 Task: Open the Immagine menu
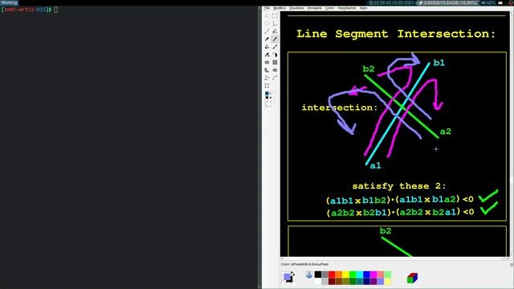(x=314, y=8)
